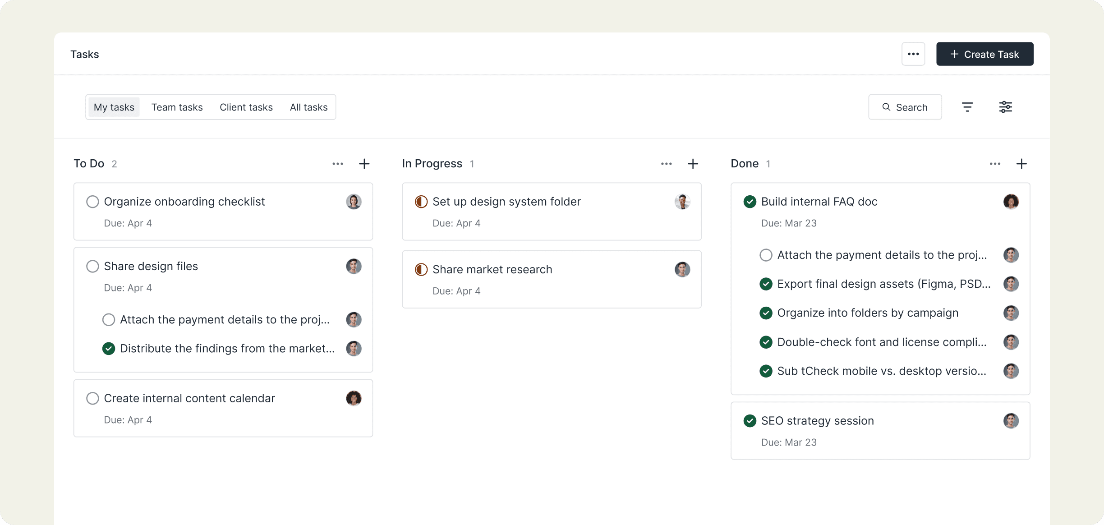Open the filter lines icon
1104x525 pixels.
click(967, 107)
